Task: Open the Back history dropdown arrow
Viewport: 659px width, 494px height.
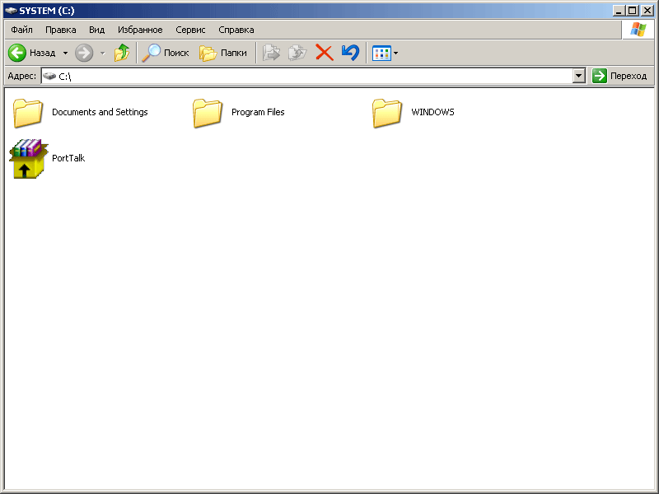Action: pyautogui.click(x=65, y=54)
